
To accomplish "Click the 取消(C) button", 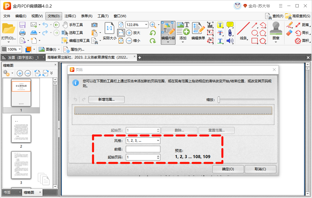I will point(260,169).
